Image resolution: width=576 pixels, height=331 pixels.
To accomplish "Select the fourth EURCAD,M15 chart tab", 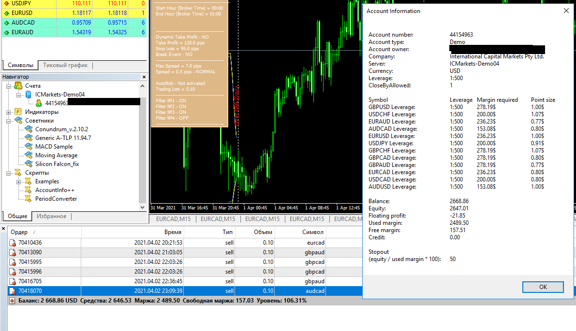I will 307,219.
